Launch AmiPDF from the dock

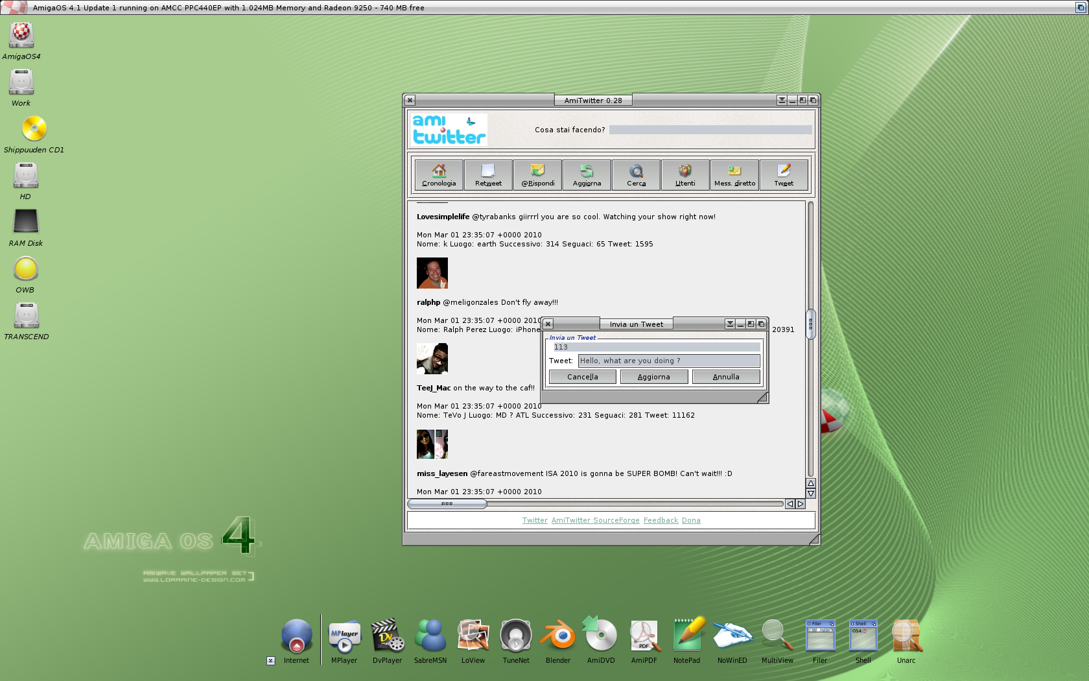coord(644,636)
